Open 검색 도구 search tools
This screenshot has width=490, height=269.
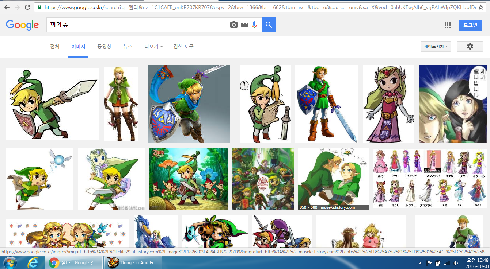click(x=183, y=47)
